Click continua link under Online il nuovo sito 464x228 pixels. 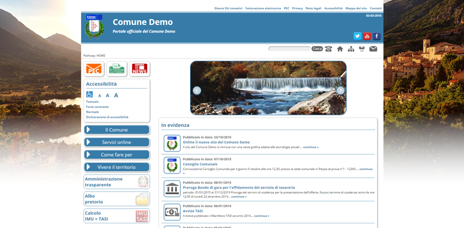311,147
